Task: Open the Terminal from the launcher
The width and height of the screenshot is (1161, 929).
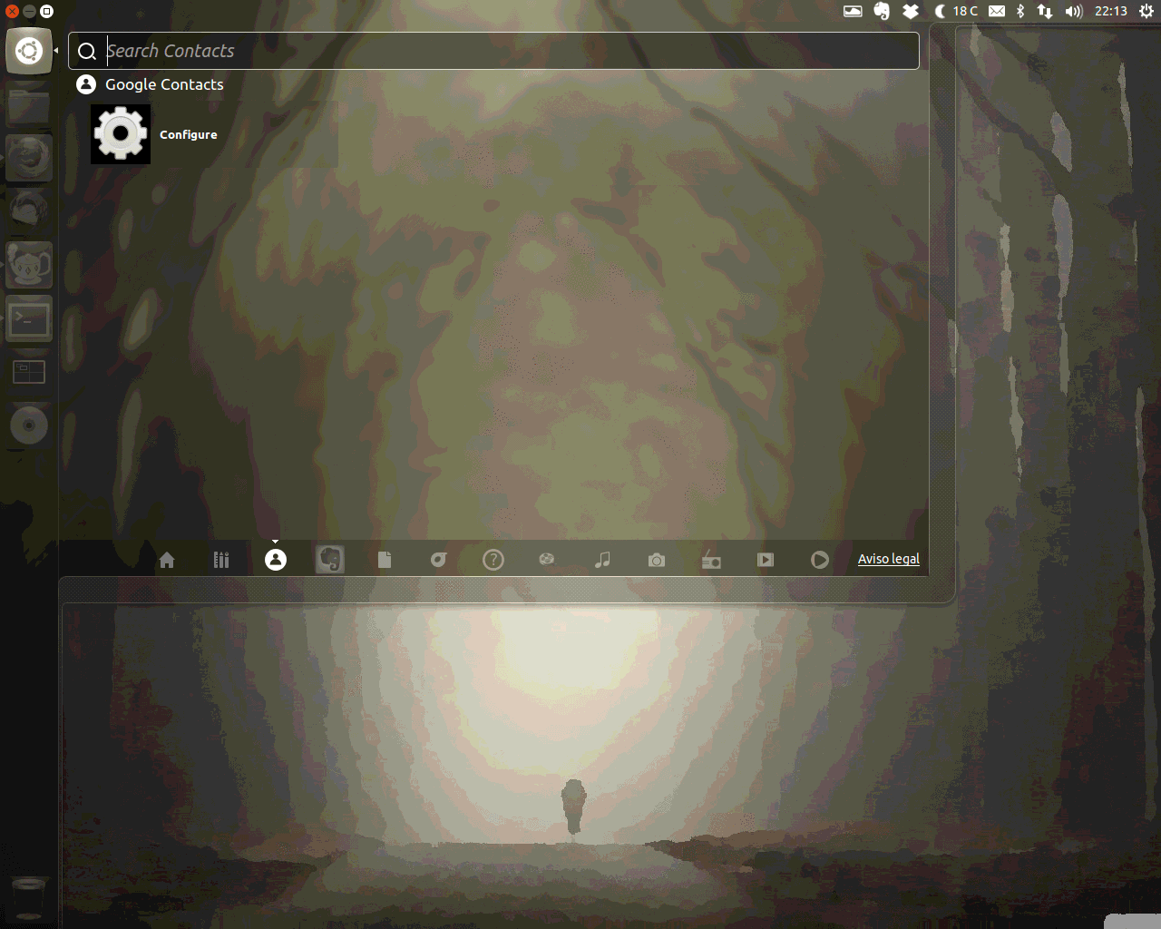Action: [29, 318]
